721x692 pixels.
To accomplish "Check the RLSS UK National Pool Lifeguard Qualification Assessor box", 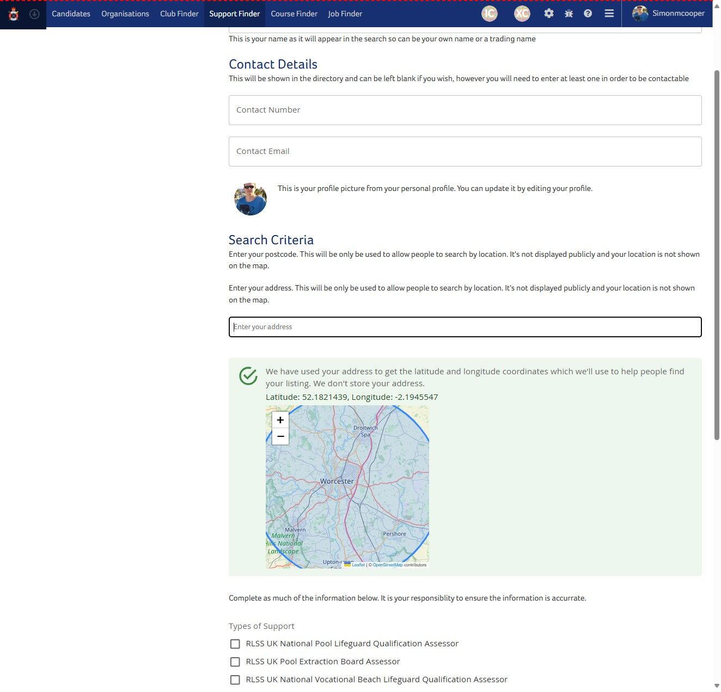I will coord(235,644).
